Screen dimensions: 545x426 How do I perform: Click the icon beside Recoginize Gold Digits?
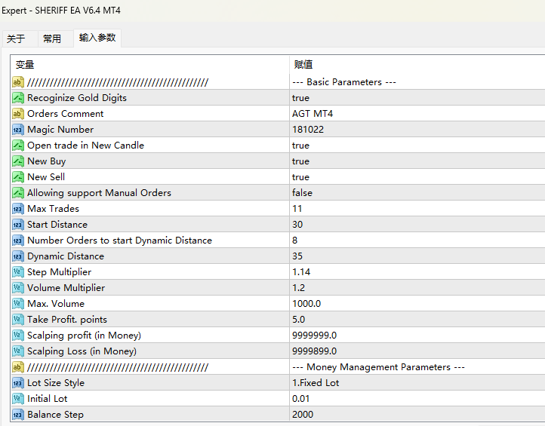coord(18,98)
